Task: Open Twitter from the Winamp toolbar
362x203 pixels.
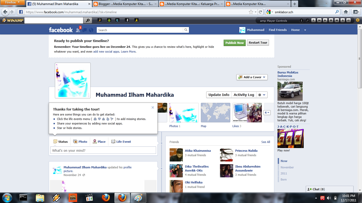Action: pyautogui.click(x=118, y=20)
